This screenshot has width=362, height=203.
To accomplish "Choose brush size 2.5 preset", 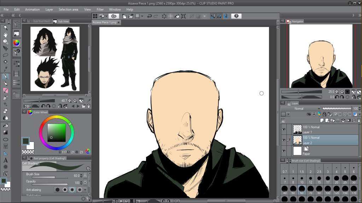I will click(x=319, y=169).
